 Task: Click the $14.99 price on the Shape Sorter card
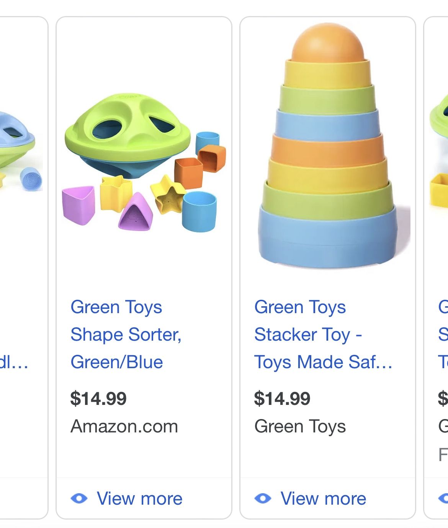point(98,398)
